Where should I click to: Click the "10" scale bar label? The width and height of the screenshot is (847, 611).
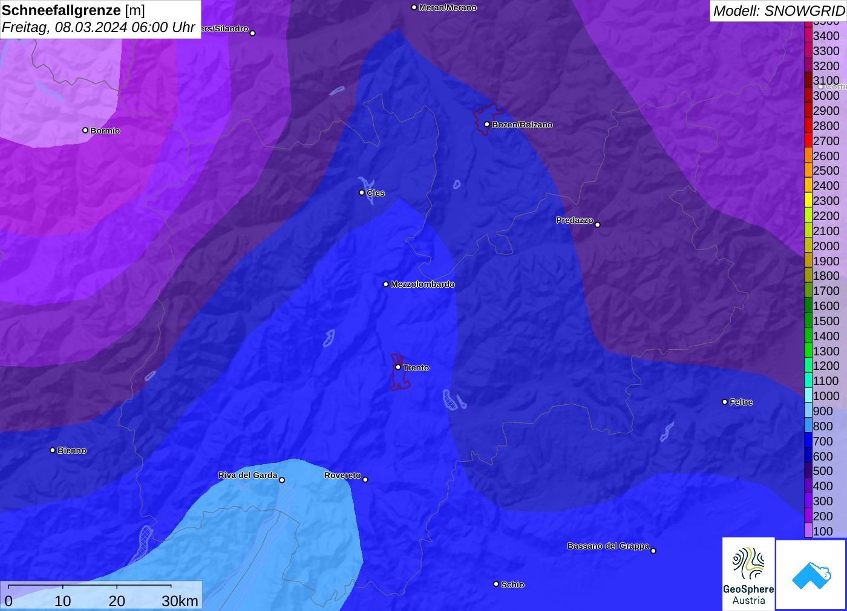[x=63, y=601]
